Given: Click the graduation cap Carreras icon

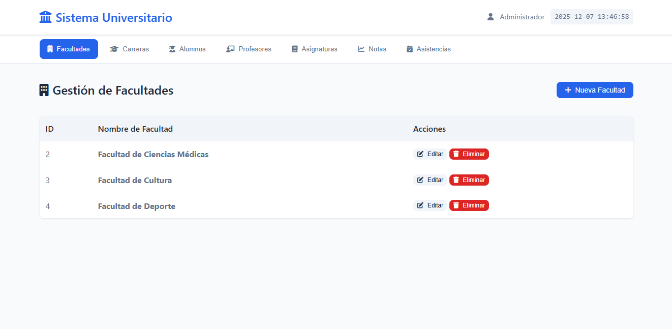Looking at the screenshot, I should pyautogui.click(x=114, y=49).
